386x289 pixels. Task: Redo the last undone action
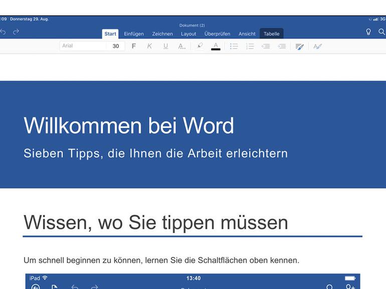(16, 31)
